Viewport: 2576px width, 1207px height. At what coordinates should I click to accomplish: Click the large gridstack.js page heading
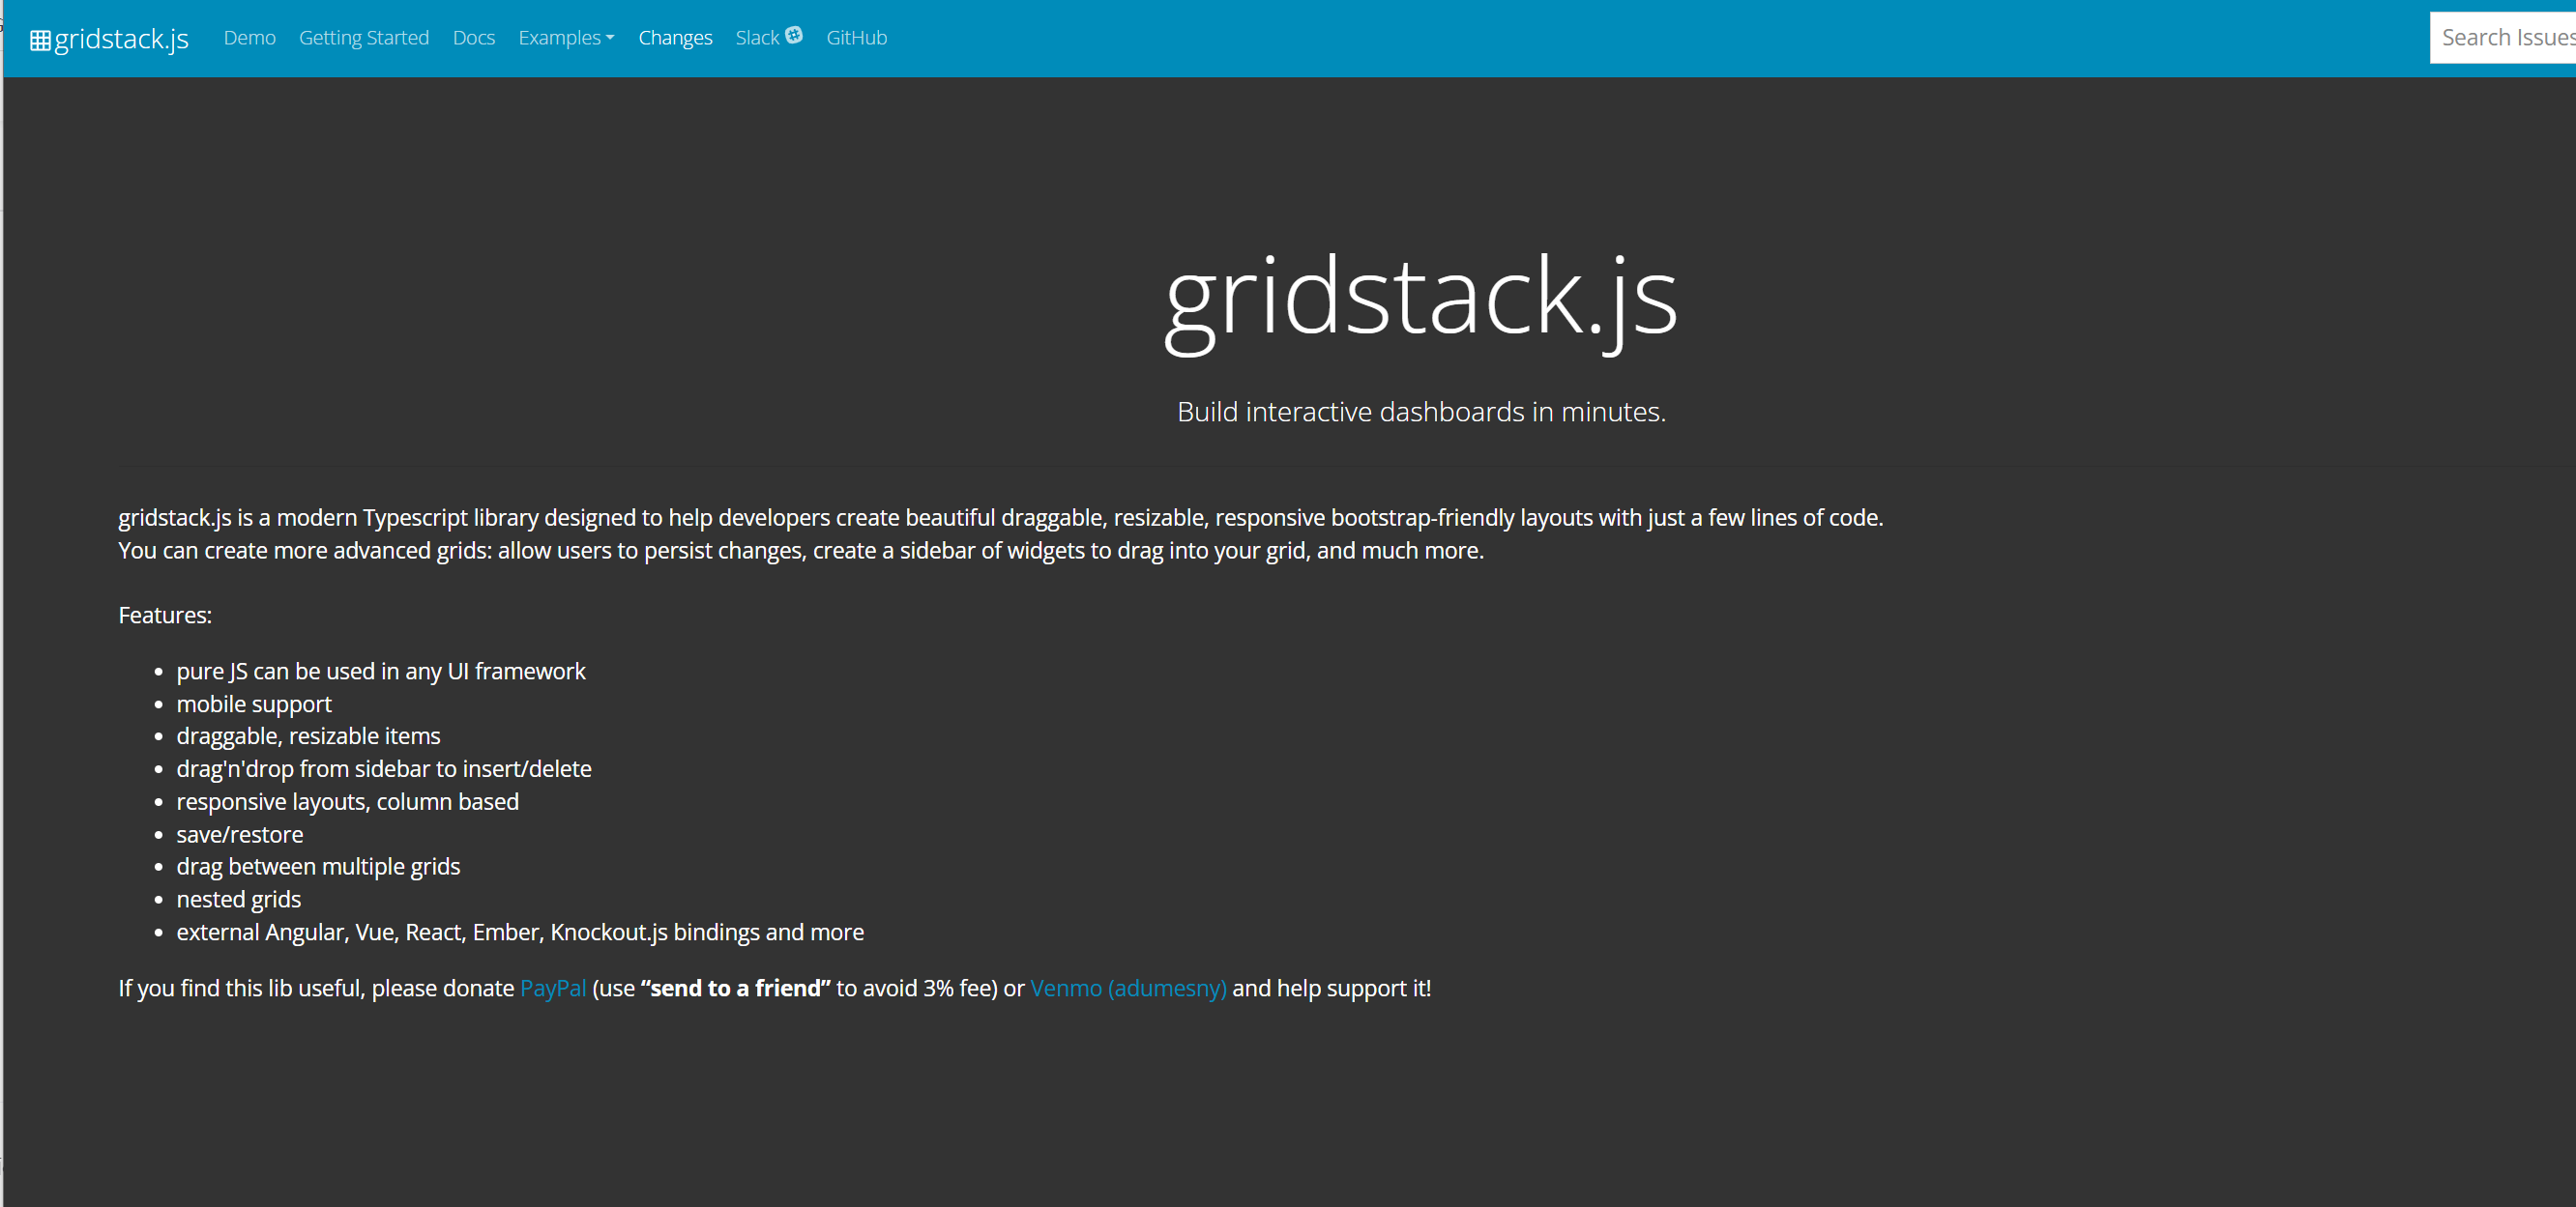click(x=1420, y=297)
